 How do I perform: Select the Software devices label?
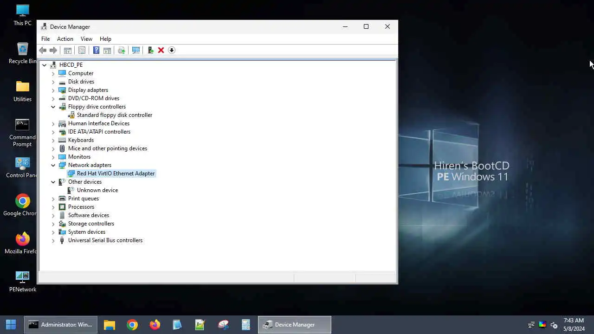89,215
